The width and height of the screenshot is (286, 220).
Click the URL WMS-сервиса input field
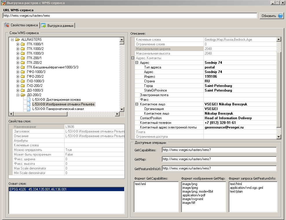(x=130, y=16)
